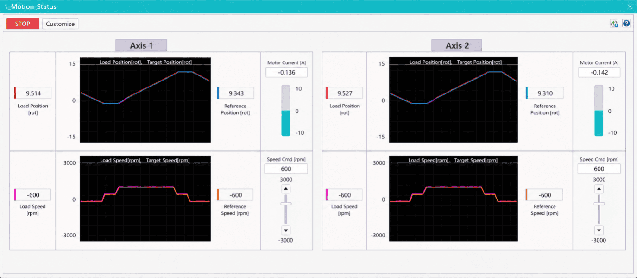Click Axis 1 speed slider handle
Screen dimensions: 637x280
286,203
